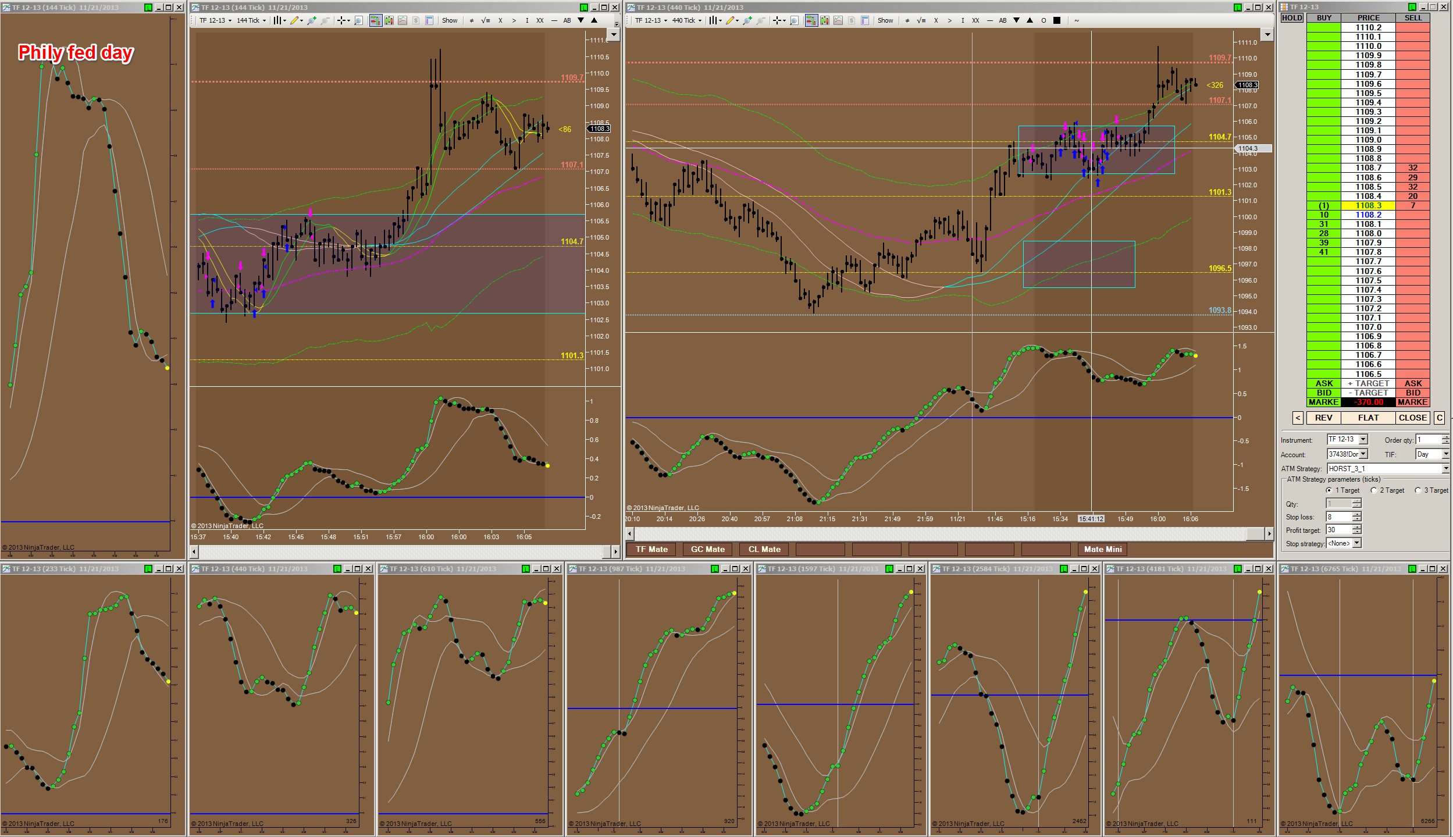Click the HOLD button in DOM
Viewport: 1453px width, 837px height.
click(x=1292, y=18)
